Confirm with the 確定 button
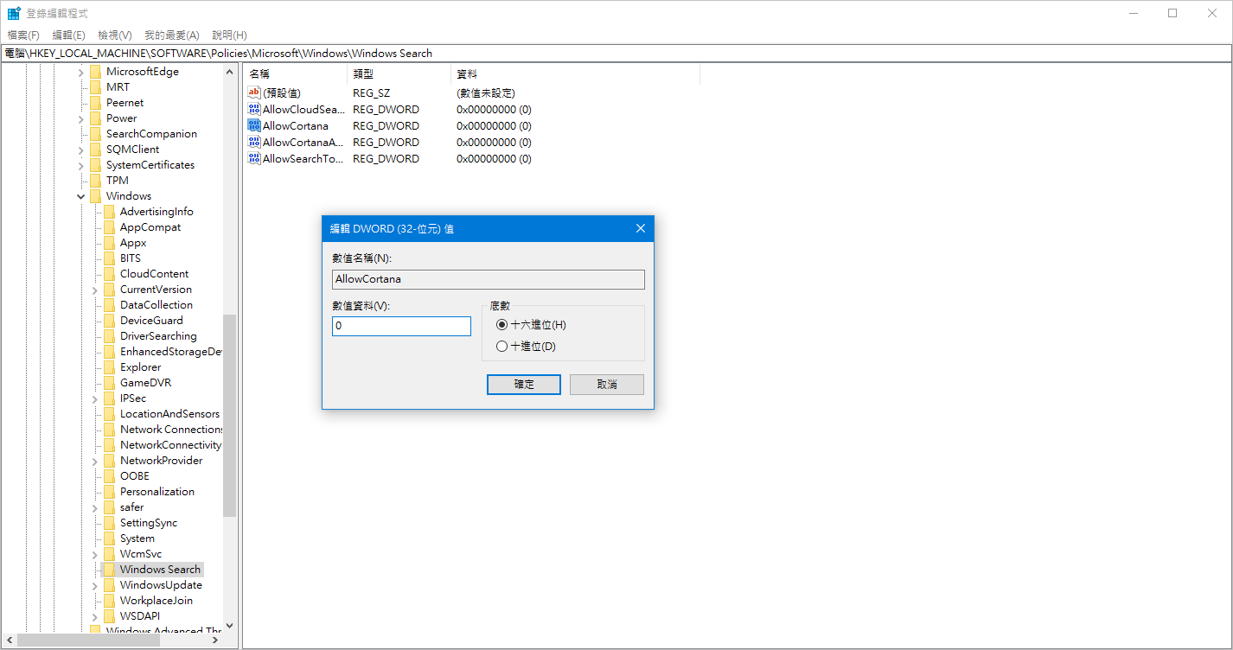The width and height of the screenshot is (1233, 650). coord(524,385)
